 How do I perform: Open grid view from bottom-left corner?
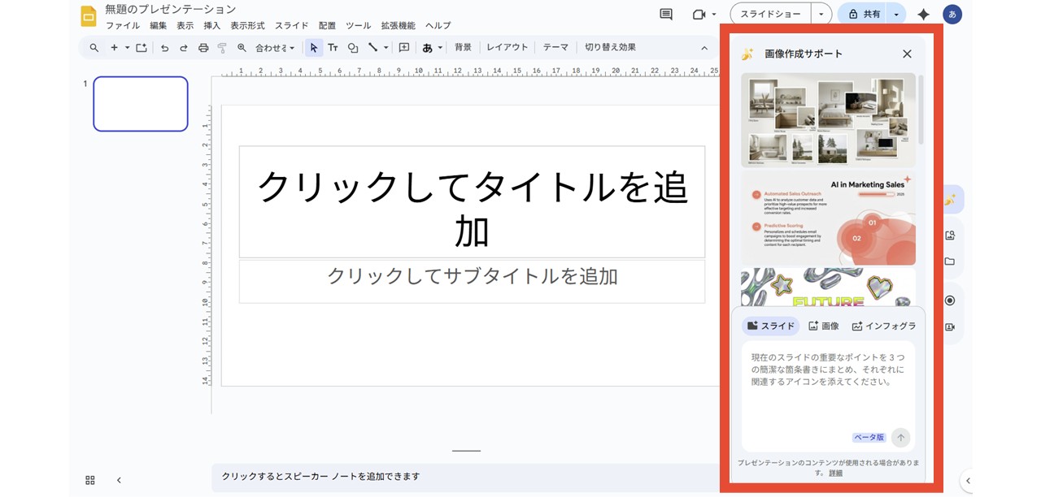point(90,480)
